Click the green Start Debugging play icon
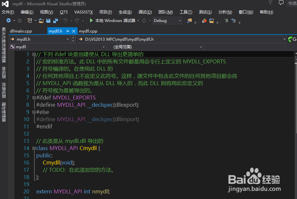 coord(91,20)
